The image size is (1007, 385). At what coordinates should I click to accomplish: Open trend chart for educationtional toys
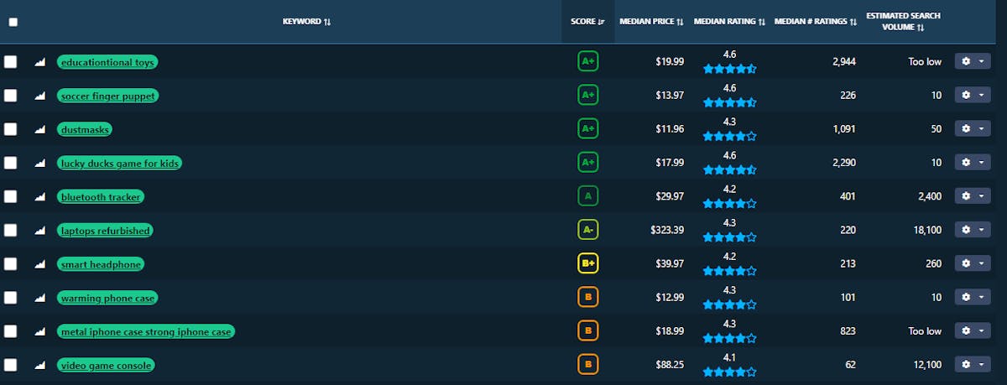pos(39,62)
